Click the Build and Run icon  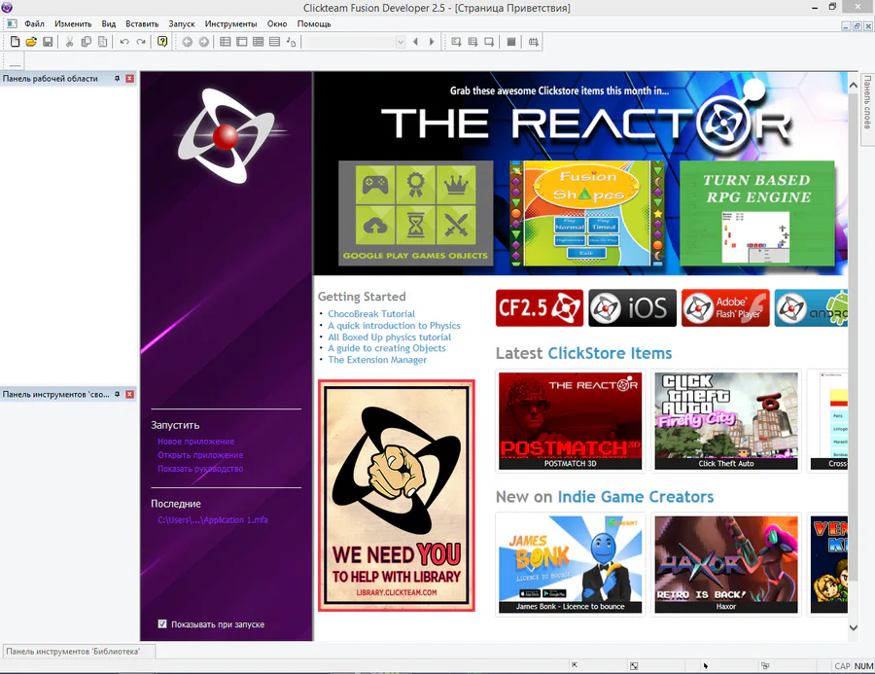coord(533,42)
